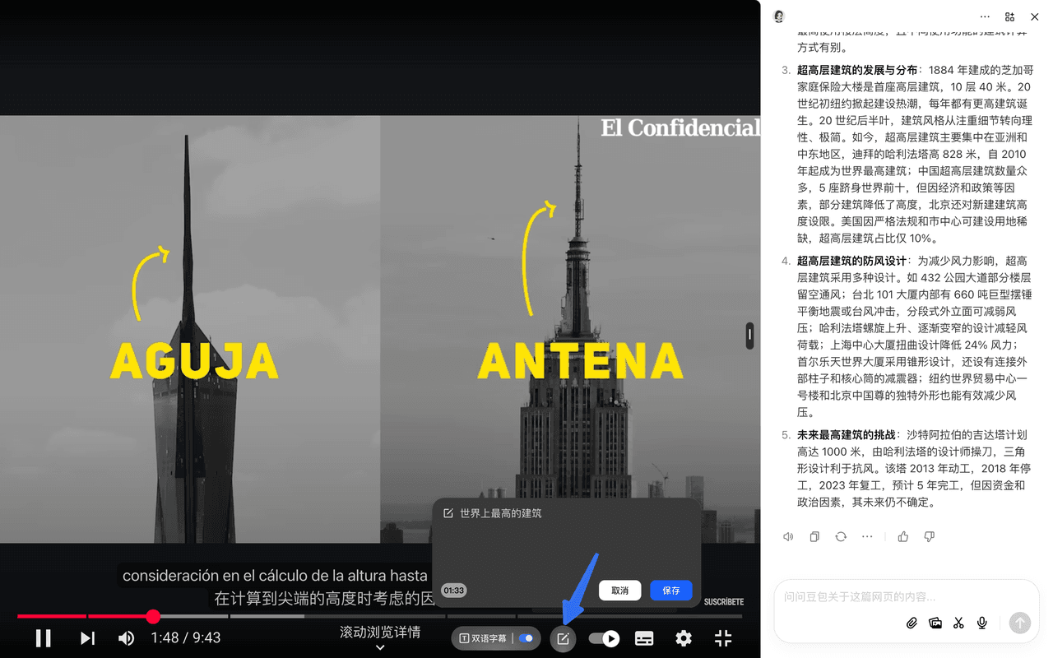Image resolution: width=1053 pixels, height=658 pixels.
Task: Open the video settings gear menu
Action: (684, 638)
